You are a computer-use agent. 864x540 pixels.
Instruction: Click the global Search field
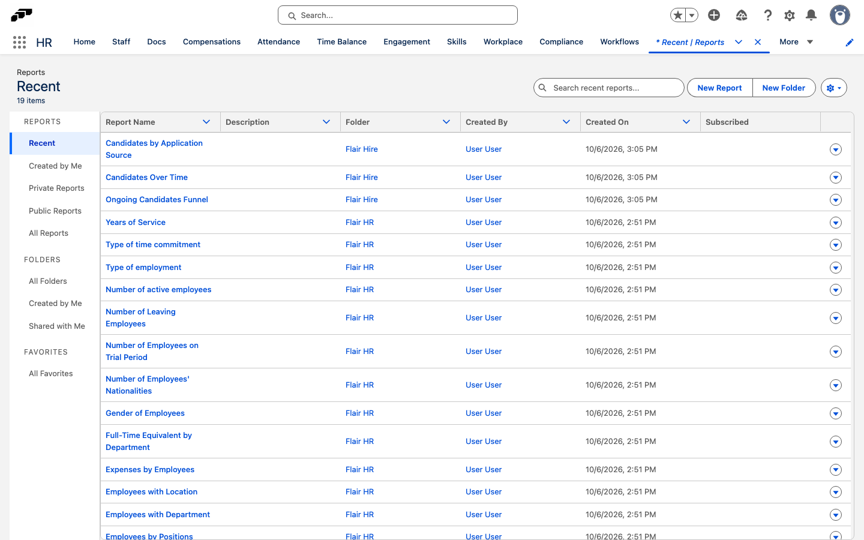click(x=398, y=15)
